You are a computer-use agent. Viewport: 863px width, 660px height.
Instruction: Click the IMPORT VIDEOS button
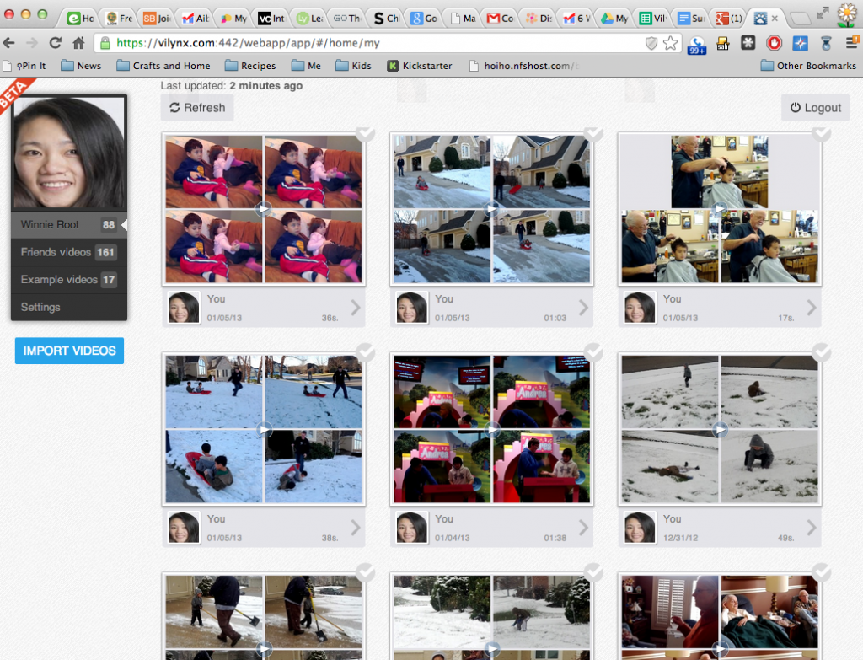point(69,351)
